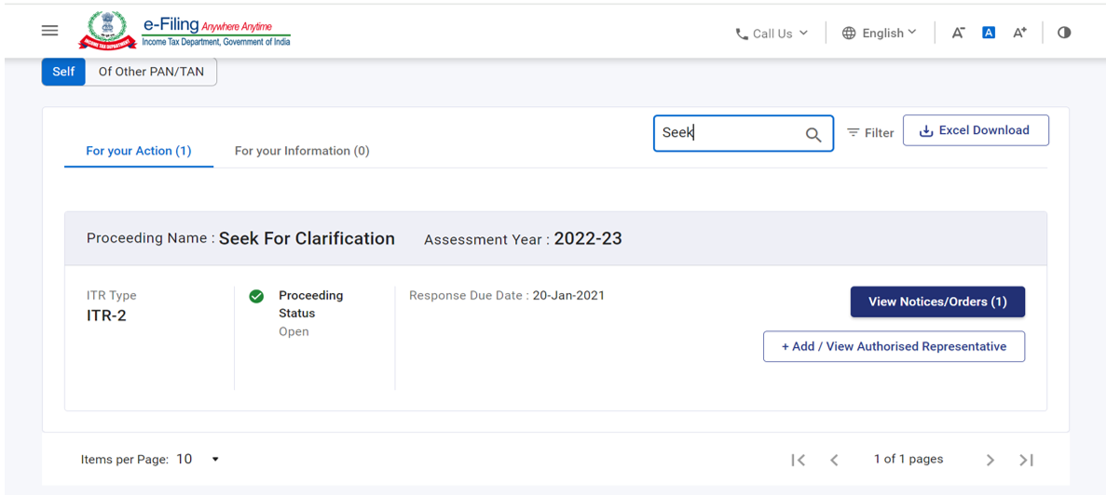Select the Self toggle option
The width and height of the screenshot is (1106, 495).
tap(63, 72)
